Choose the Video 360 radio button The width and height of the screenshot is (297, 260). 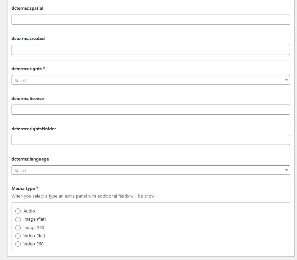pyautogui.click(x=18, y=244)
